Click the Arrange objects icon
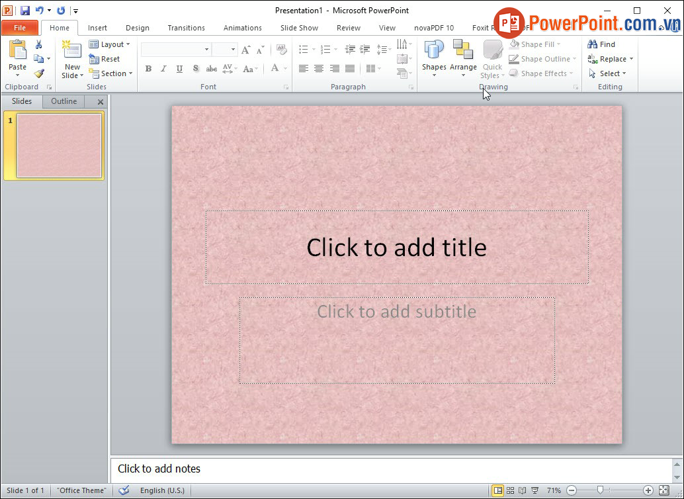684x499 pixels. pos(463,56)
